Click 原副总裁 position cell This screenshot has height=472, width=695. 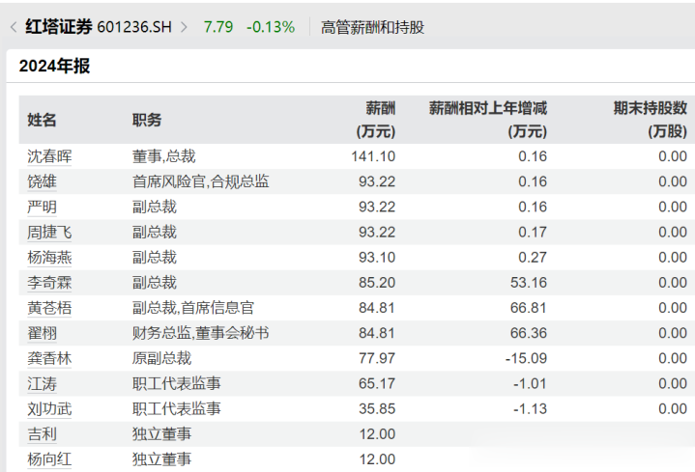point(161,358)
